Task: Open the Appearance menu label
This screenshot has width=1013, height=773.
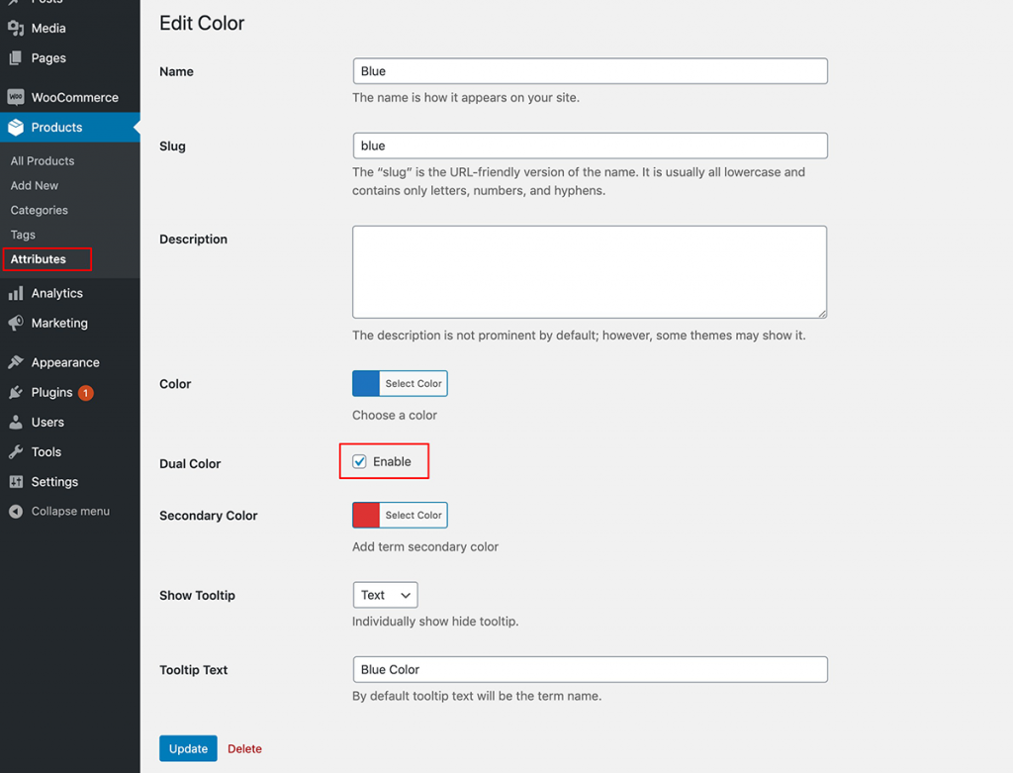Action: (65, 362)
